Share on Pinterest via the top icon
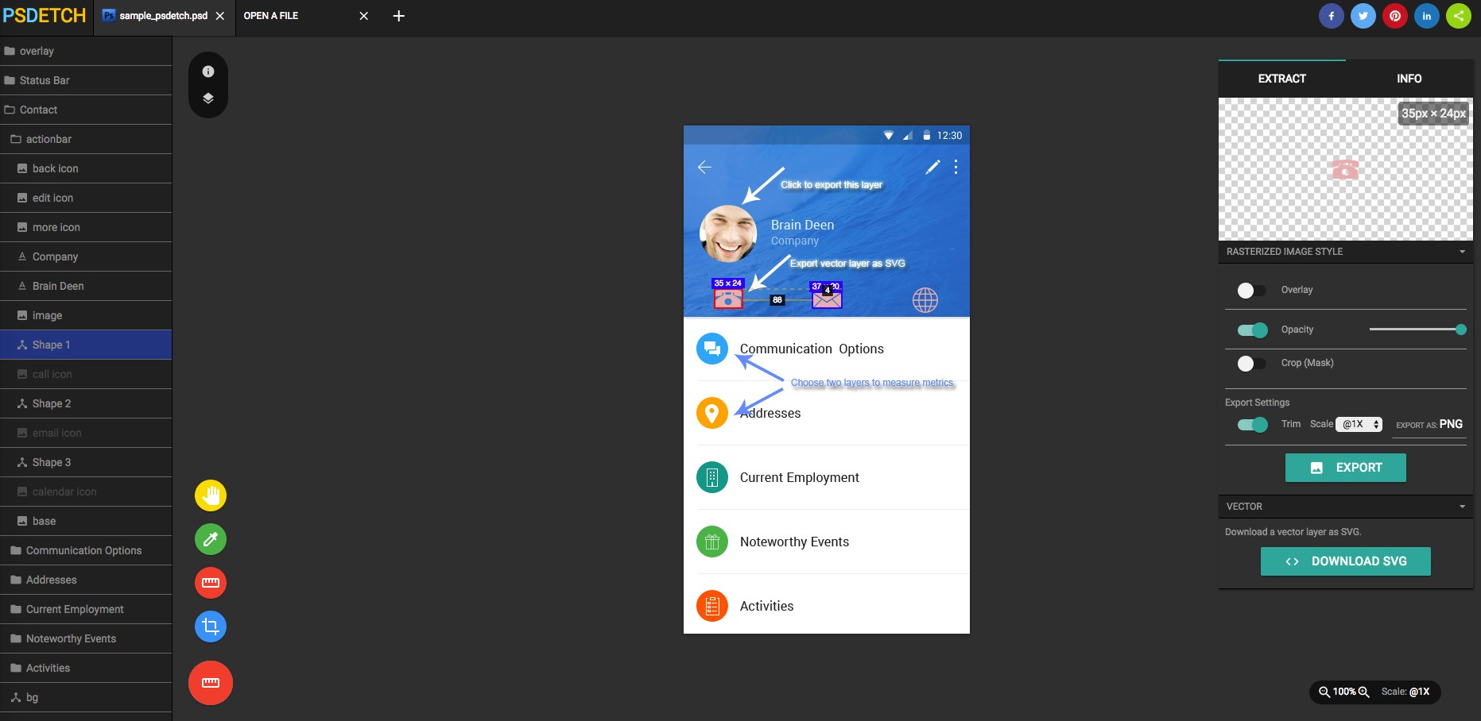Screen dimensions: 1481x721 click(x=1395, y=16)
